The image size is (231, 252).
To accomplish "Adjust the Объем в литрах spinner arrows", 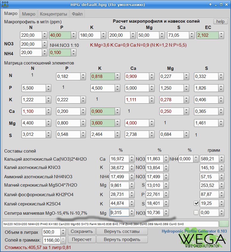I will point(63,232).
